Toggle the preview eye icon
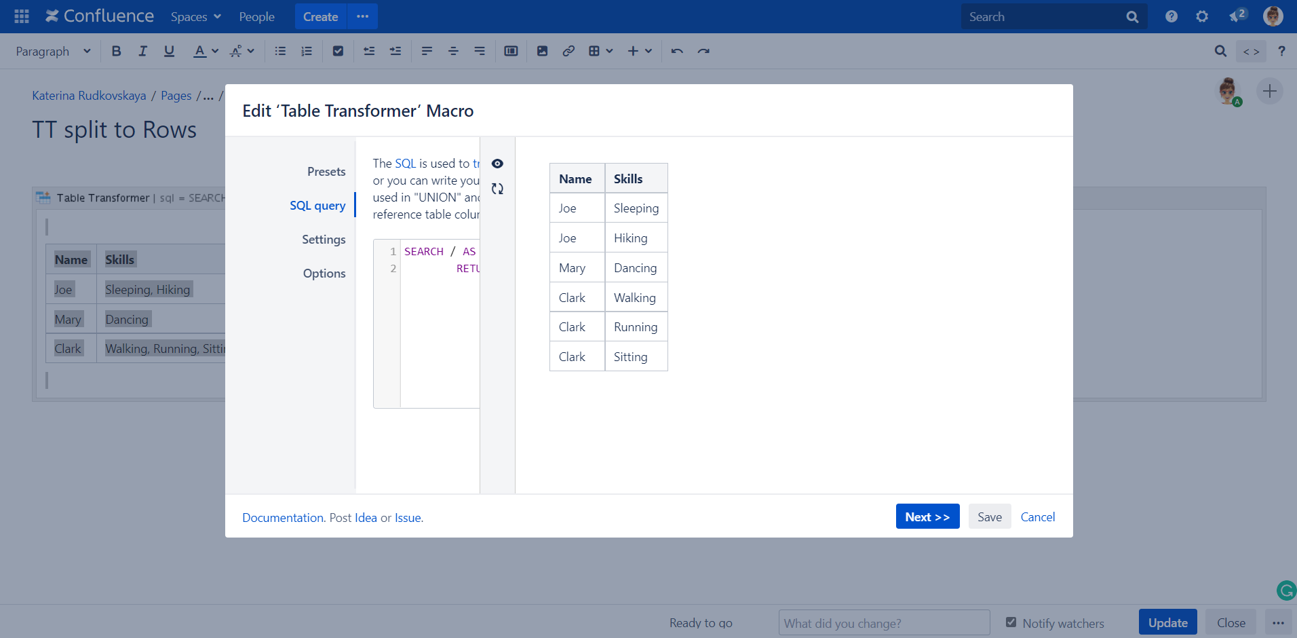 point(497,164)
